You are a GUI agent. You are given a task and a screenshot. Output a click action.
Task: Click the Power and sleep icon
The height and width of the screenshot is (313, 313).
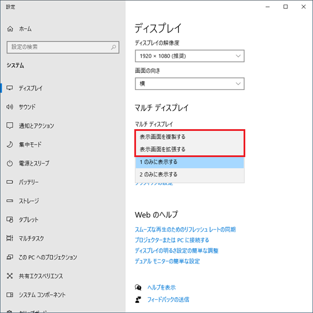10,163
